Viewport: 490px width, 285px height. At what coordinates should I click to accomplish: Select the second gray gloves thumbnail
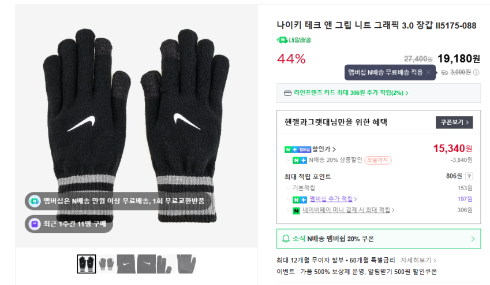pyautogui.click(x=106, y=264)
